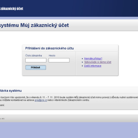Viewport: 138px width, 138px height.
Task: Select the Přihlášení do zákaznického účtu heading
Action: point(49,48)
